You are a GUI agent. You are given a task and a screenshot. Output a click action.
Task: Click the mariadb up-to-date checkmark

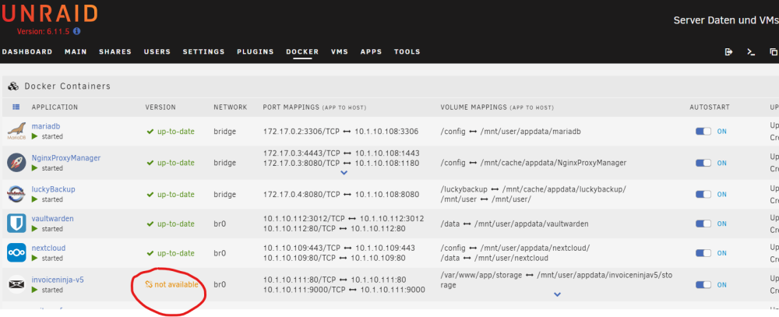[x=150, y=132]
